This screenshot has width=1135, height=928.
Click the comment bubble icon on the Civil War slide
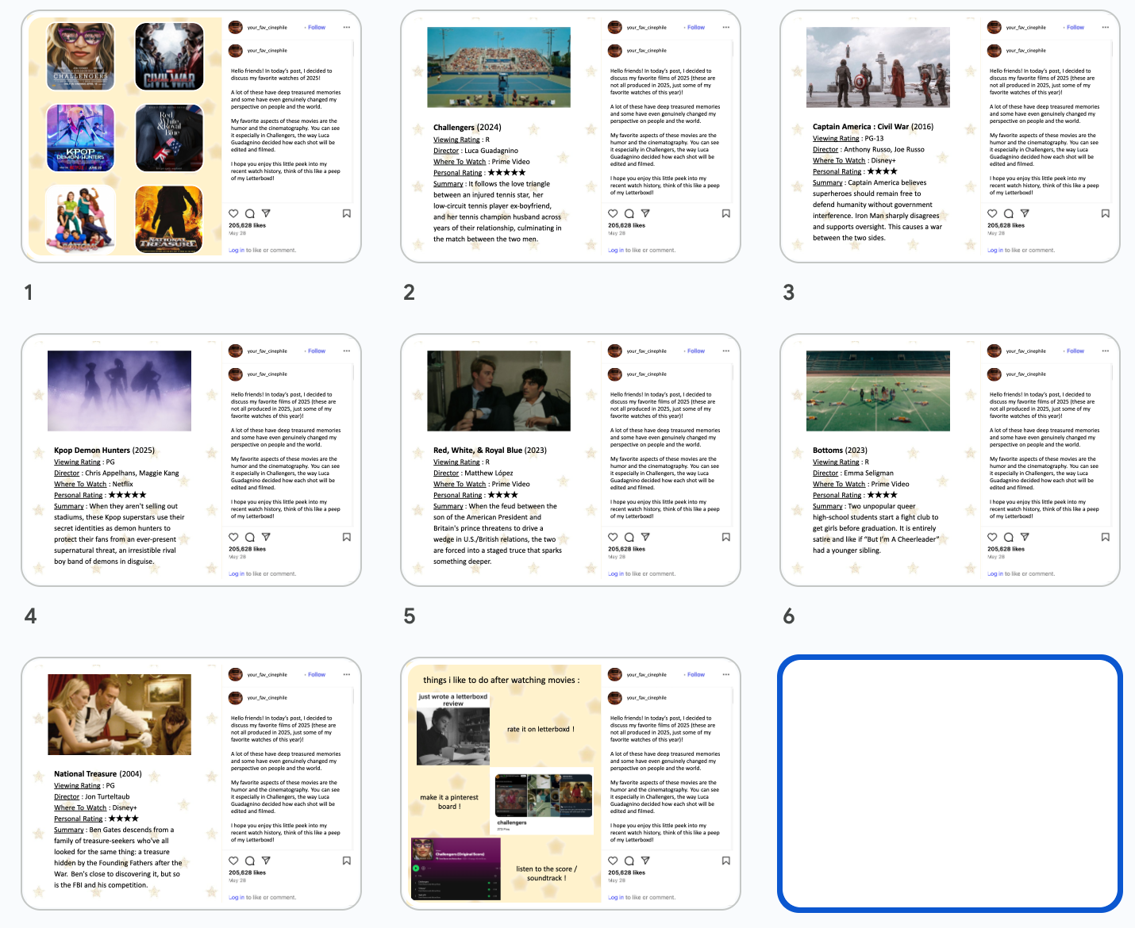tap(1009, 213)
